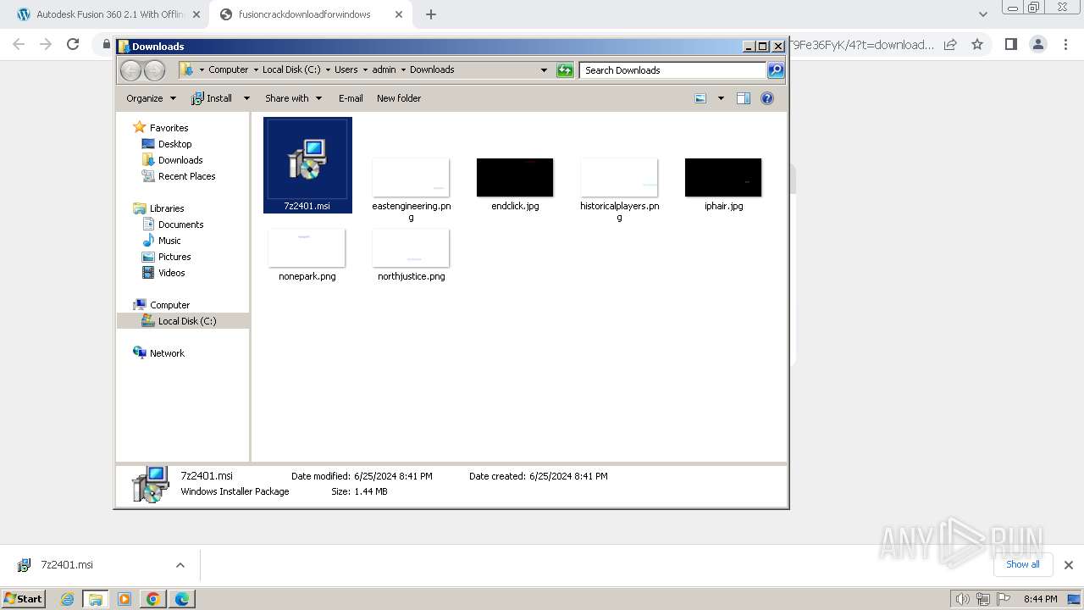1084x610 pixels.
Task: Click in the Search Downloads field
Action: [x=673, y=70]
